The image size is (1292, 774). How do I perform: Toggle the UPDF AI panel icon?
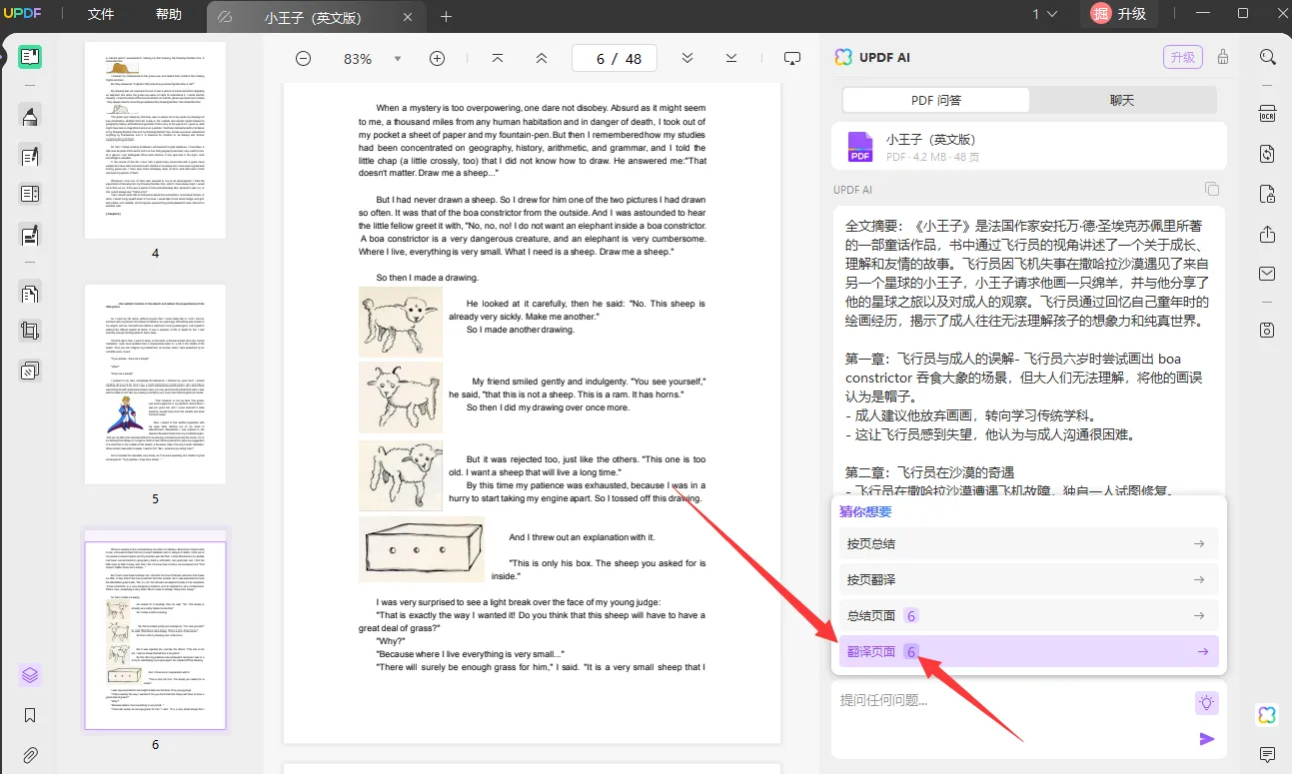click(x=1268, y=715)
